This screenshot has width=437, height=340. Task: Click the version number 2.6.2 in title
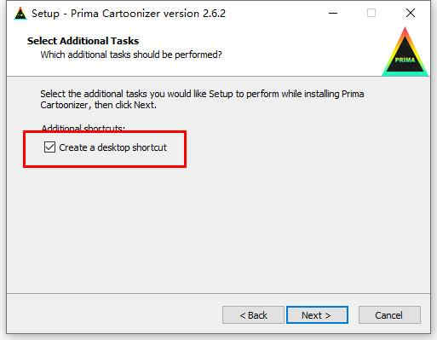(x=214, y=14)
